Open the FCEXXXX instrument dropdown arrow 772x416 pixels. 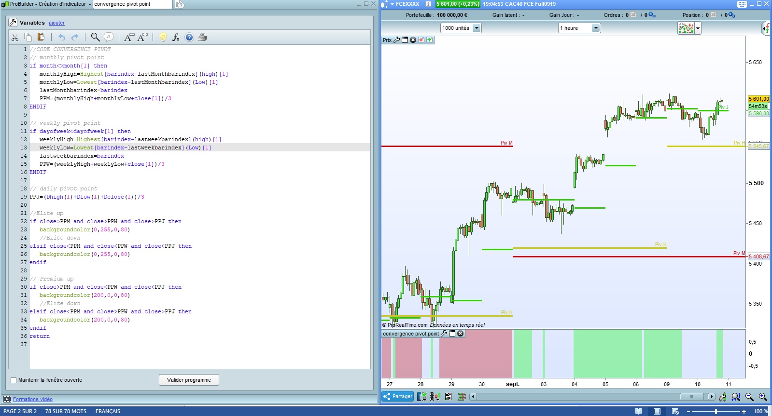click(x=392, y=4)
